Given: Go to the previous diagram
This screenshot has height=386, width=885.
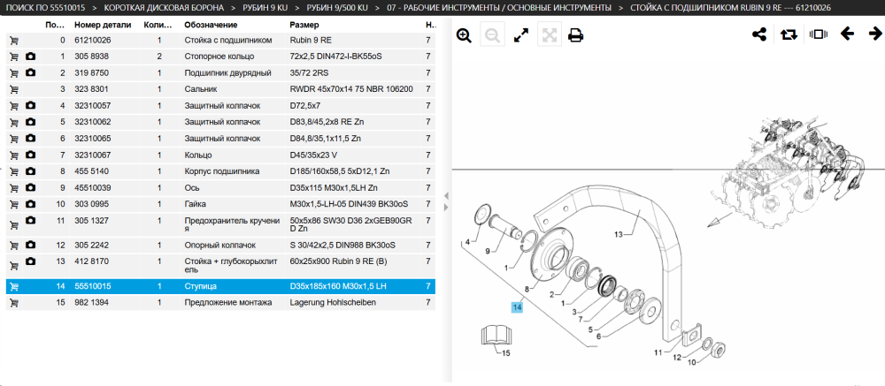Looking at the screenshot, I should click(x=847, y=34).
